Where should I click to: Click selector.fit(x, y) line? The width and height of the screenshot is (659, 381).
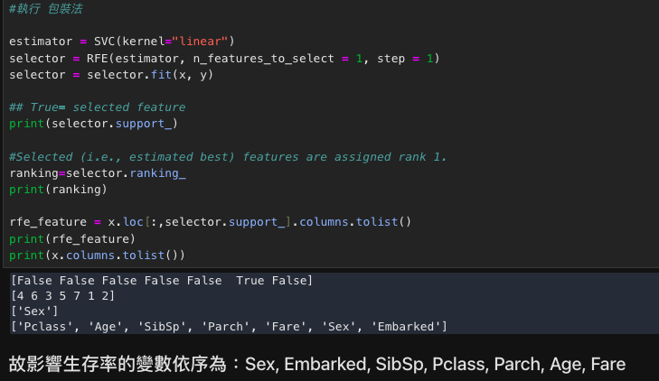[x=111, y=75]
